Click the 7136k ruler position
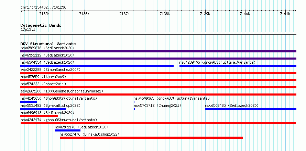This screenshot has width=306, height=151. coord(85,14)
